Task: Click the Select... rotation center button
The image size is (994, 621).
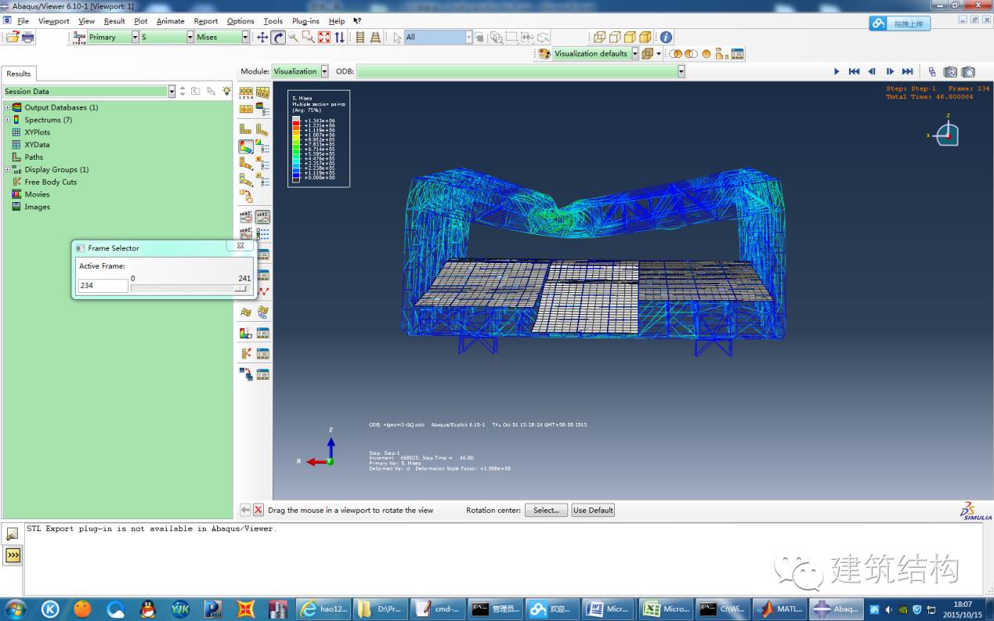Action: 546,510
